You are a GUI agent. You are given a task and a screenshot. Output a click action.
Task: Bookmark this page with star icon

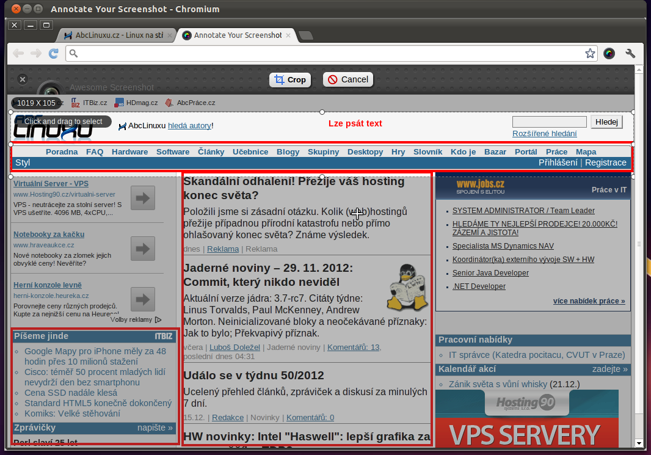point(590,53)
